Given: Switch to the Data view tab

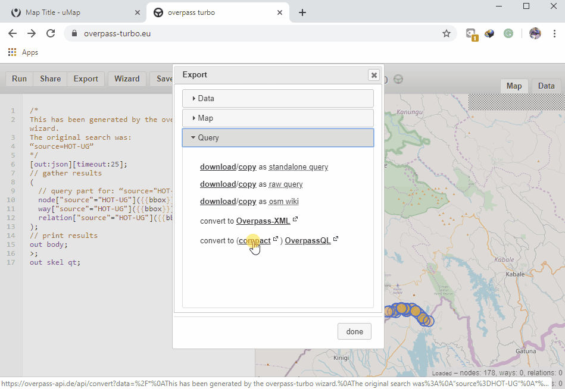Looking at the screenshot, I should pyautogui.click(x=546, y=86).
